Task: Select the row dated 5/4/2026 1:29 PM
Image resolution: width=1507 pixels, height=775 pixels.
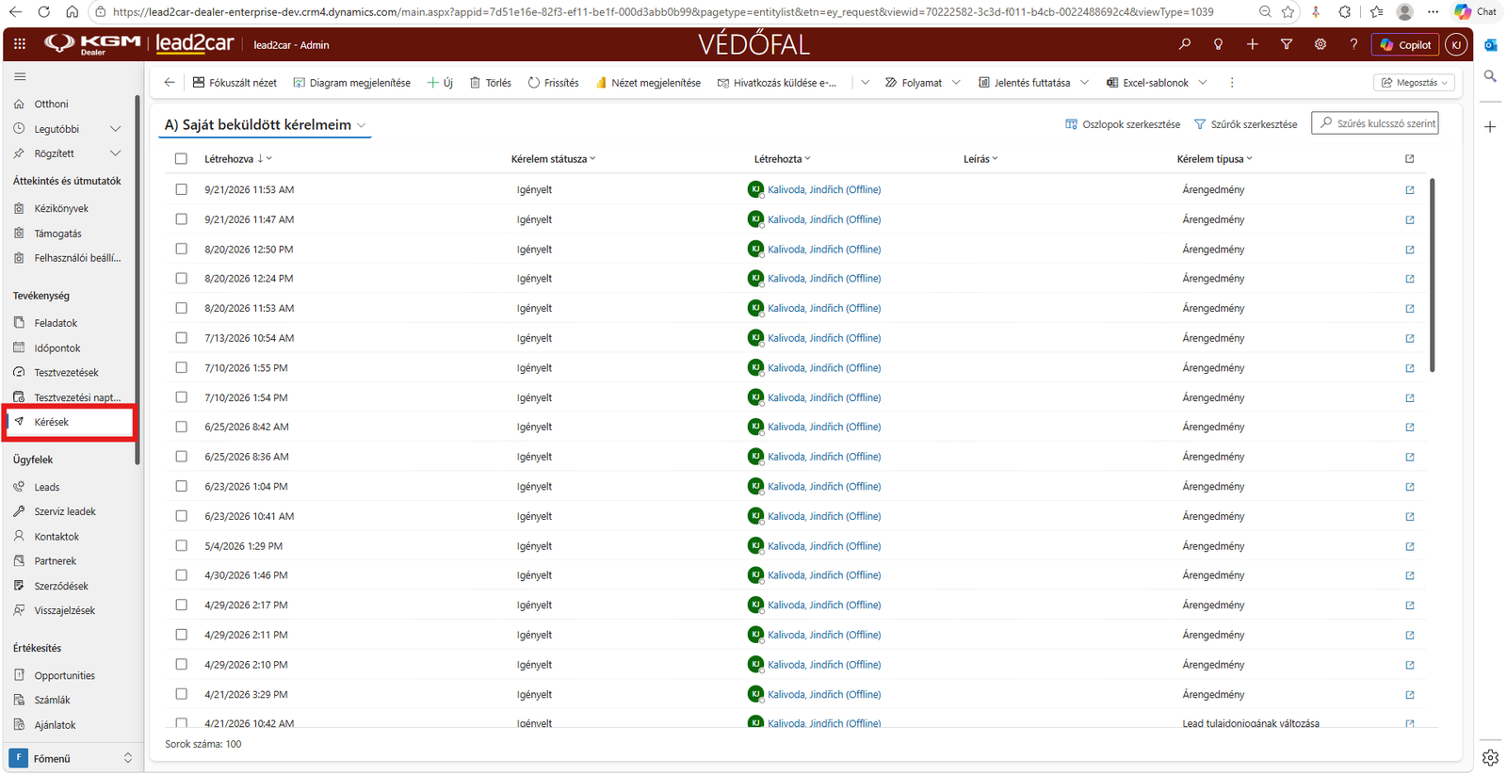Action: [181, 546]
